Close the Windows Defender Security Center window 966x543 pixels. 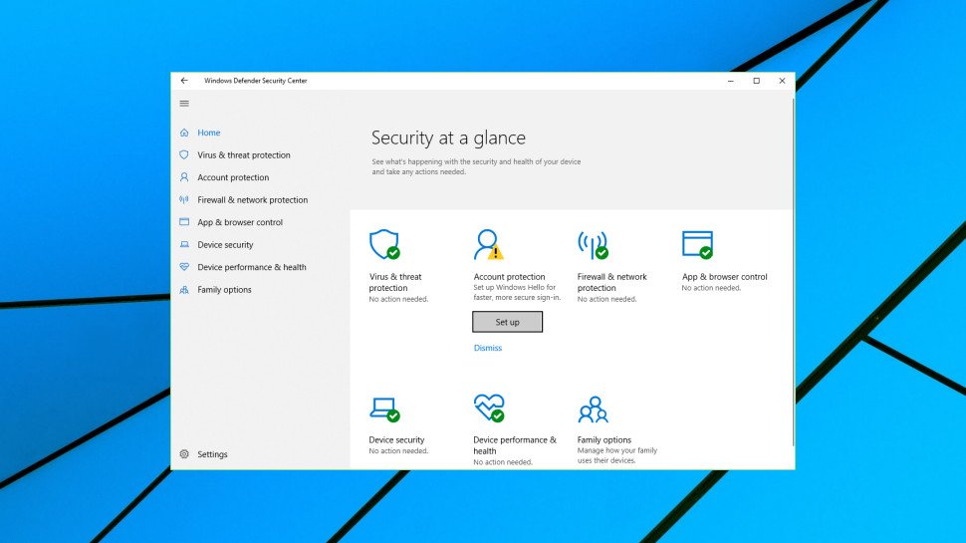[782, 81]
